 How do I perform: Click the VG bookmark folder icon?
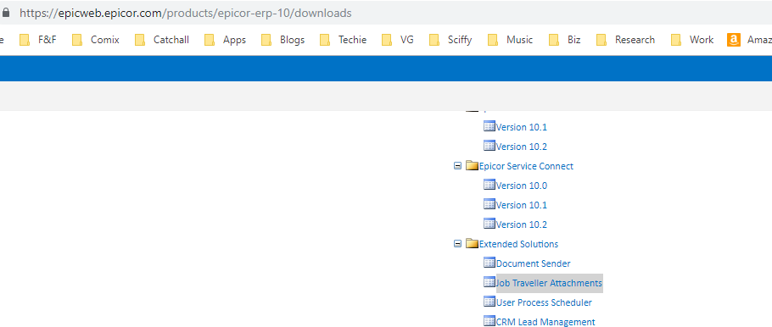pos(387,40)
